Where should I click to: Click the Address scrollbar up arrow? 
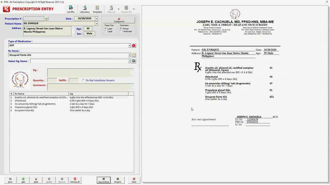coord(73,28)
